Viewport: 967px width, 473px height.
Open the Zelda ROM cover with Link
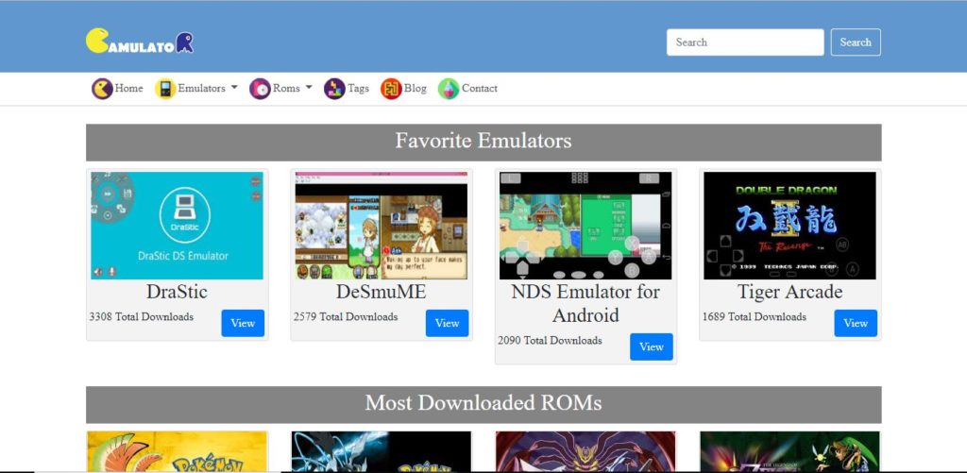click(789, 451)
